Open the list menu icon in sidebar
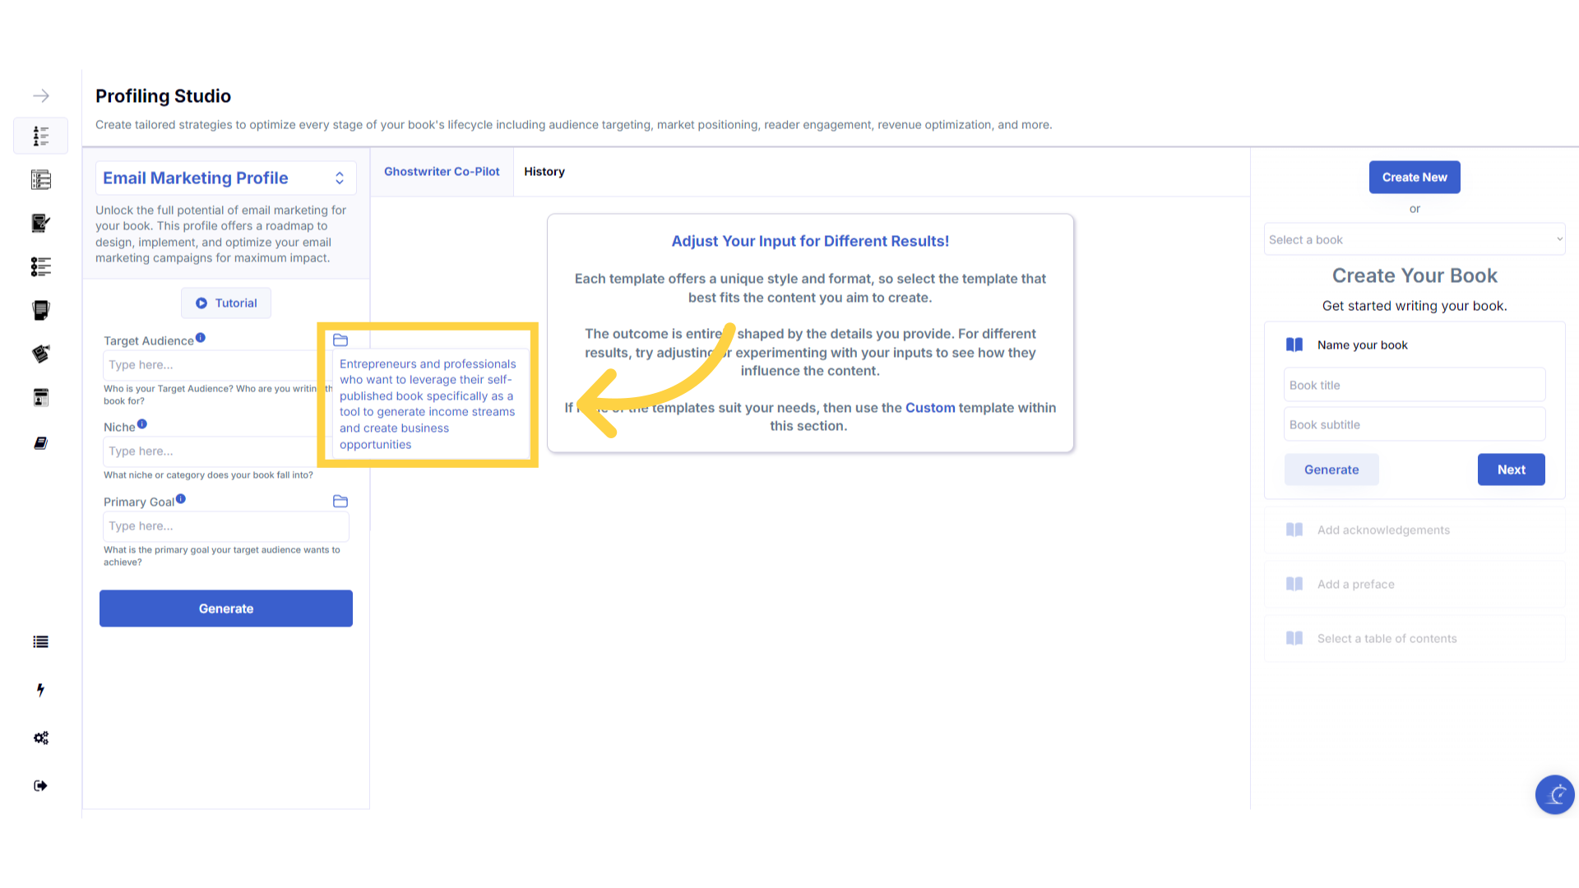Screen dimensions: 1579x888 40,642
